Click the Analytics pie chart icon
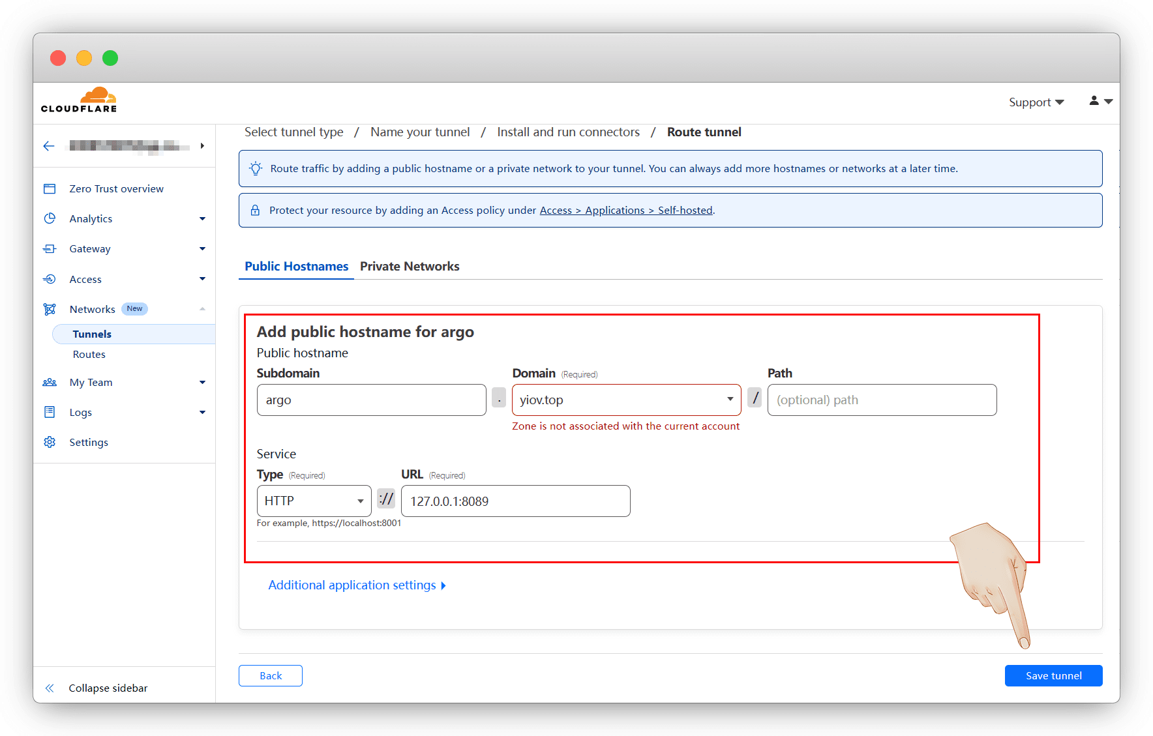 click(50, 219)
